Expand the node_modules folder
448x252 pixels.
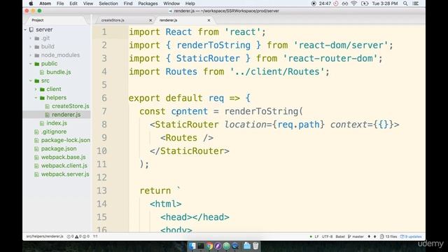point(31,55)
